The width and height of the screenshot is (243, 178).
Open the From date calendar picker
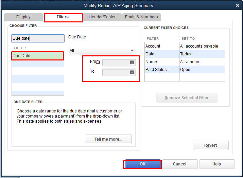tap(132, 63)
